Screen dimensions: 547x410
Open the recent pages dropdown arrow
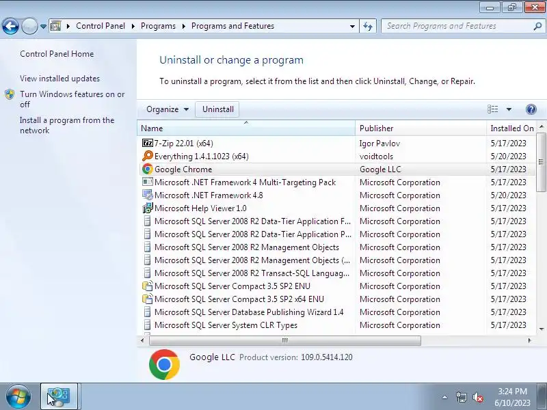click(x=43, y=27)
